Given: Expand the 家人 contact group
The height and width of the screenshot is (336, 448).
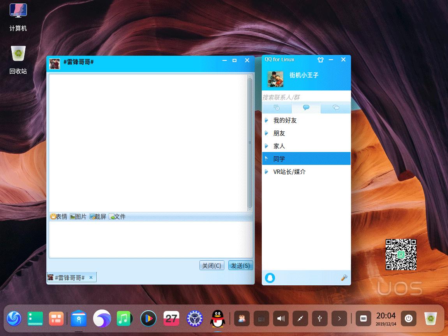Looking at the screenshot, I should tap(279, 146).
